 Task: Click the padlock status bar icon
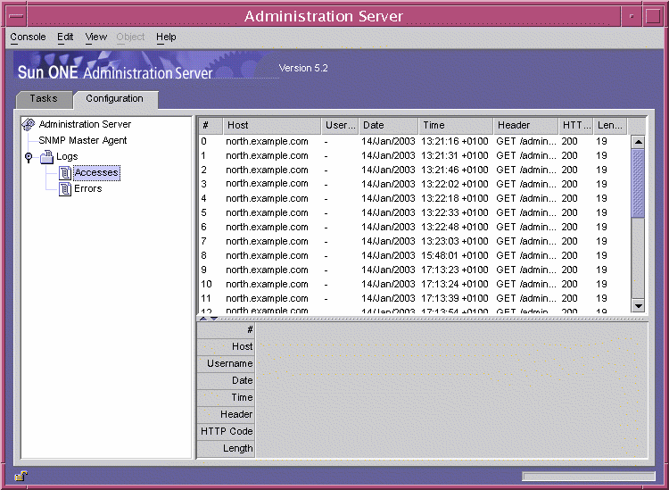point(21,476)
